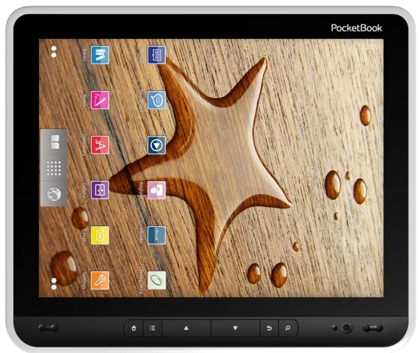Tap the page-up arrow button

(x=186, y=328)
